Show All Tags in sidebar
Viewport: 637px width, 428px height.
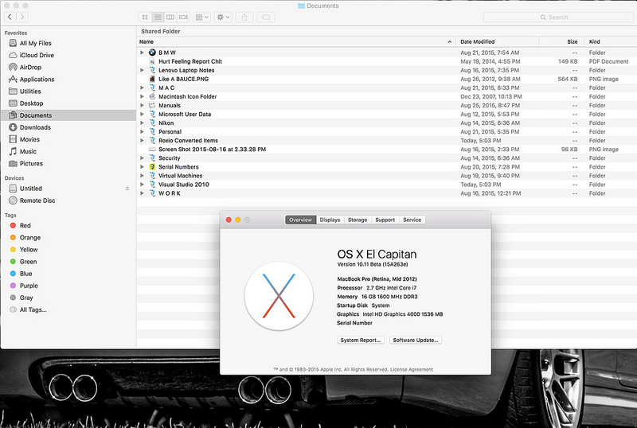coord(33,309)
